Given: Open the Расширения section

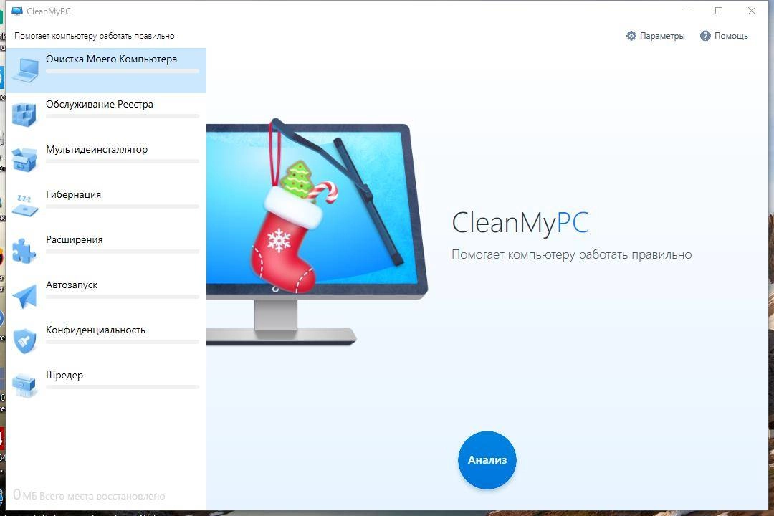Looking at the screenshot, I should (x=105, y=251).
